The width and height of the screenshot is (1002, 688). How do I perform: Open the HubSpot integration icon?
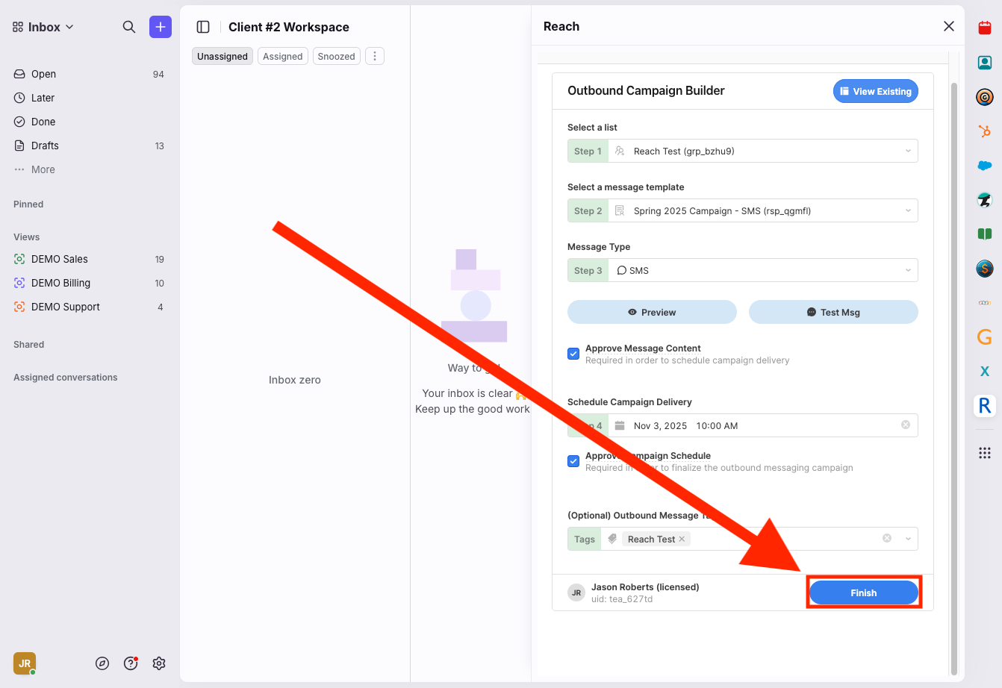985,131
